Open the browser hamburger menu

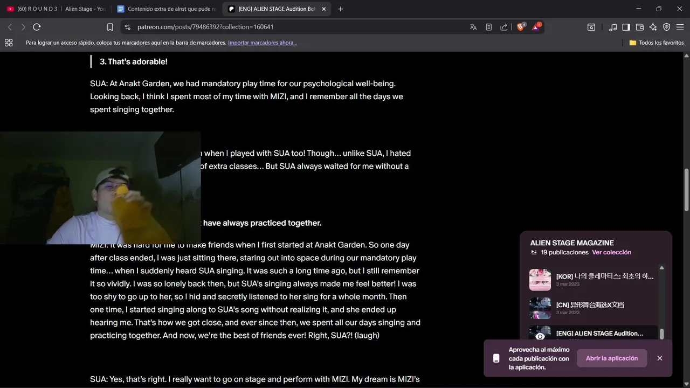(x=680, y=27)
